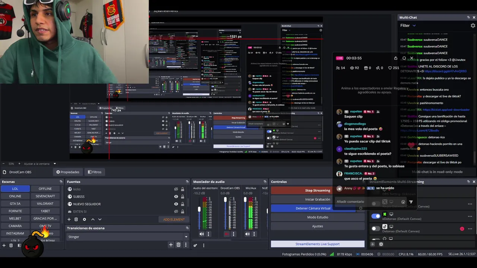This screenshot has width=477, height=268.
Task: Open Multi-Chat settings gear
Action: click(x=473, y=26)
